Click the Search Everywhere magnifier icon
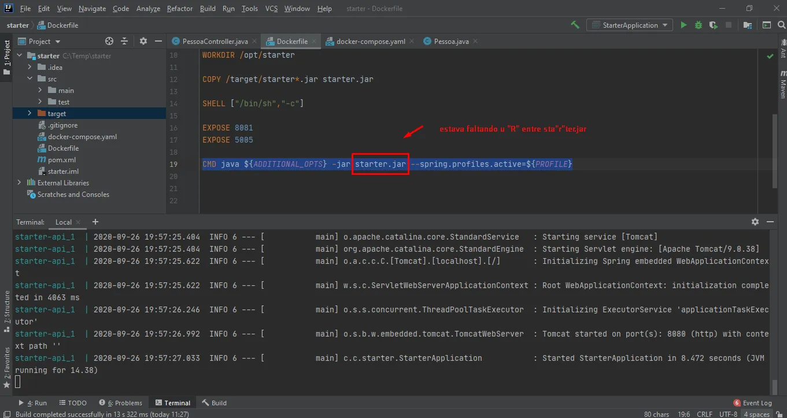Screen dimensions: 787x418 (x=781, y=25)
